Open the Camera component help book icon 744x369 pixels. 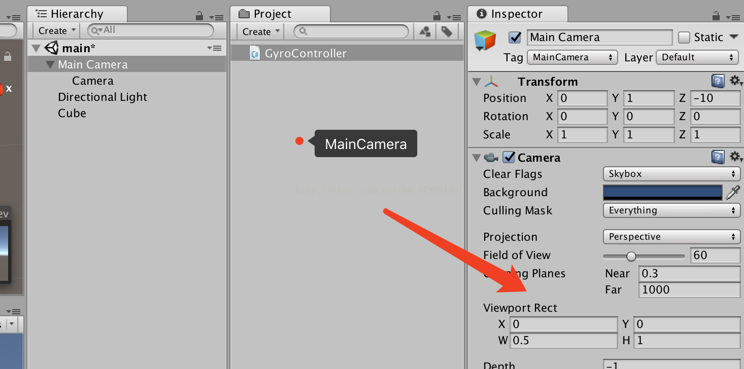tap(718, 157)
